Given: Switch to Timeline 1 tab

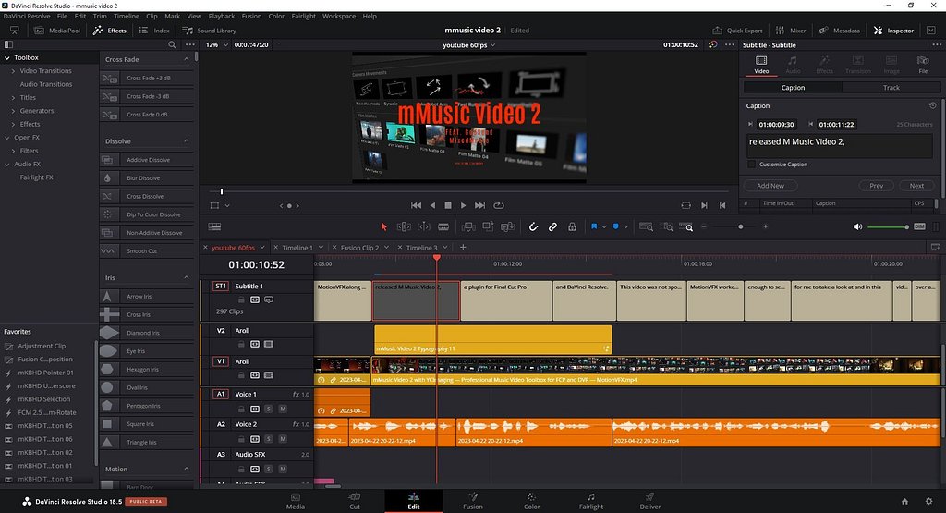Looking at the screenshot, I should tap(297, 248).
